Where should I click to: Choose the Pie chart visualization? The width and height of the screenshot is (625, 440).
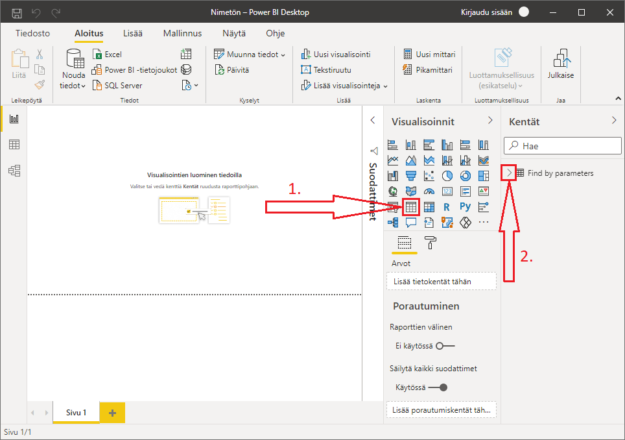(447, 176)
